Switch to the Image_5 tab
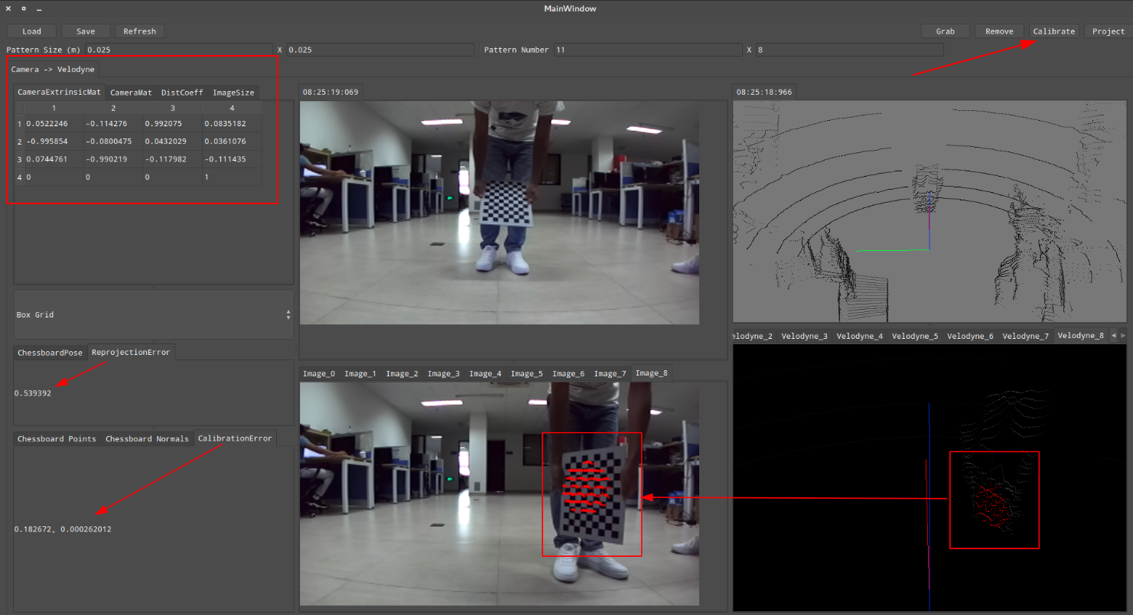Screen dimensions: 1133x615 (527, 374)
